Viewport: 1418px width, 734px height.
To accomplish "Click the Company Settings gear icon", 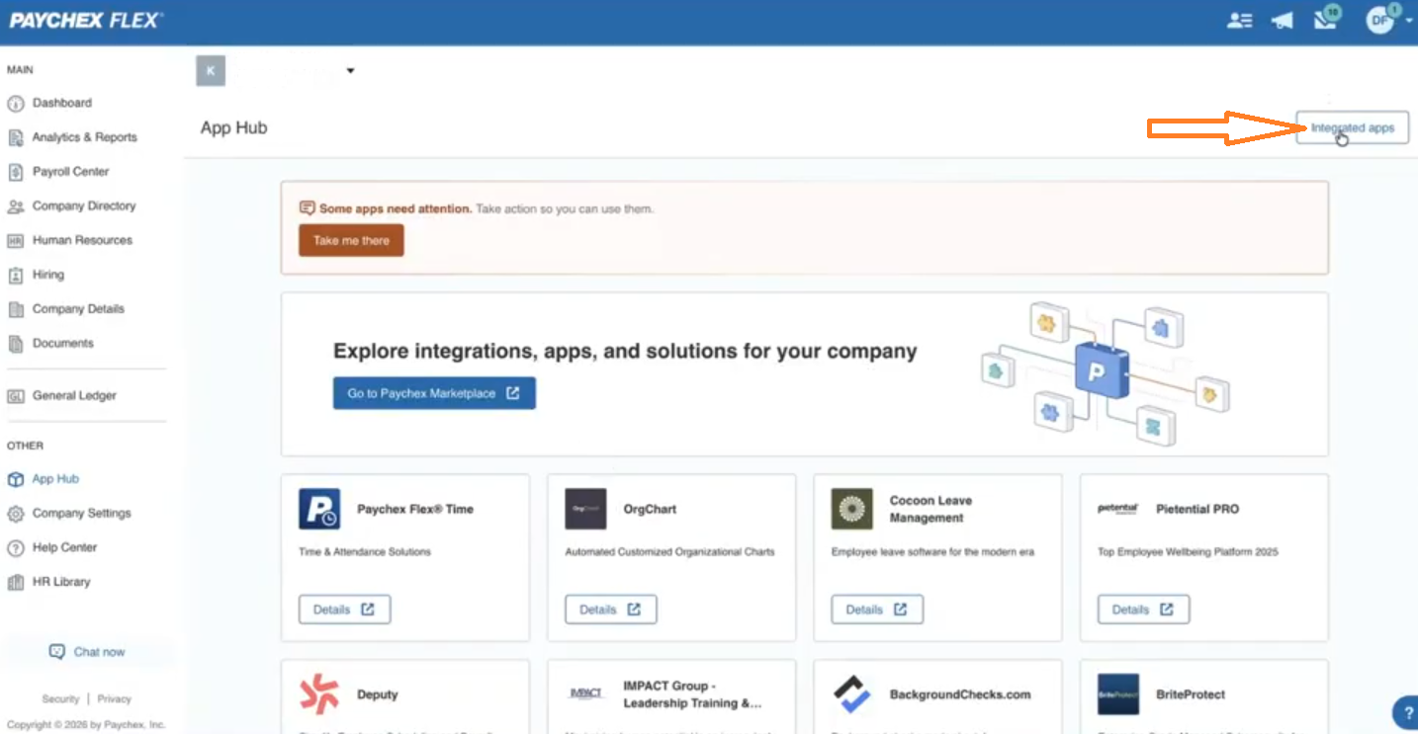I will point(16,514).
